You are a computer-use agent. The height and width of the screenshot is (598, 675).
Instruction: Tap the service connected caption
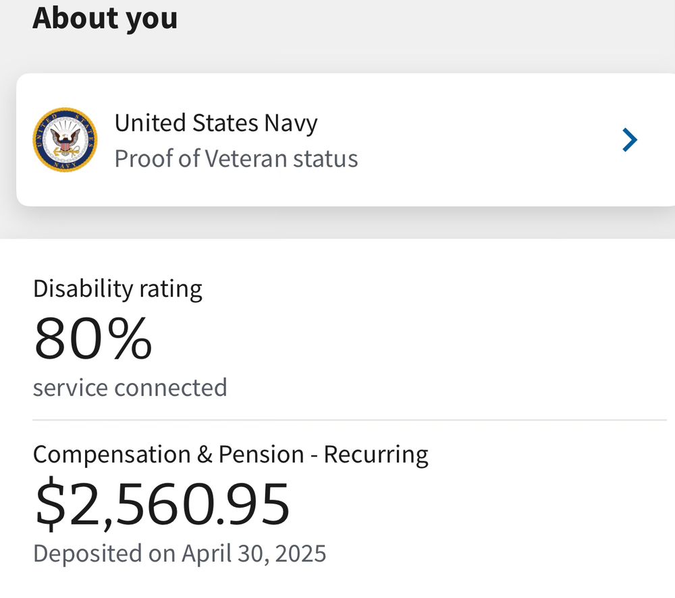click(130, 388)
